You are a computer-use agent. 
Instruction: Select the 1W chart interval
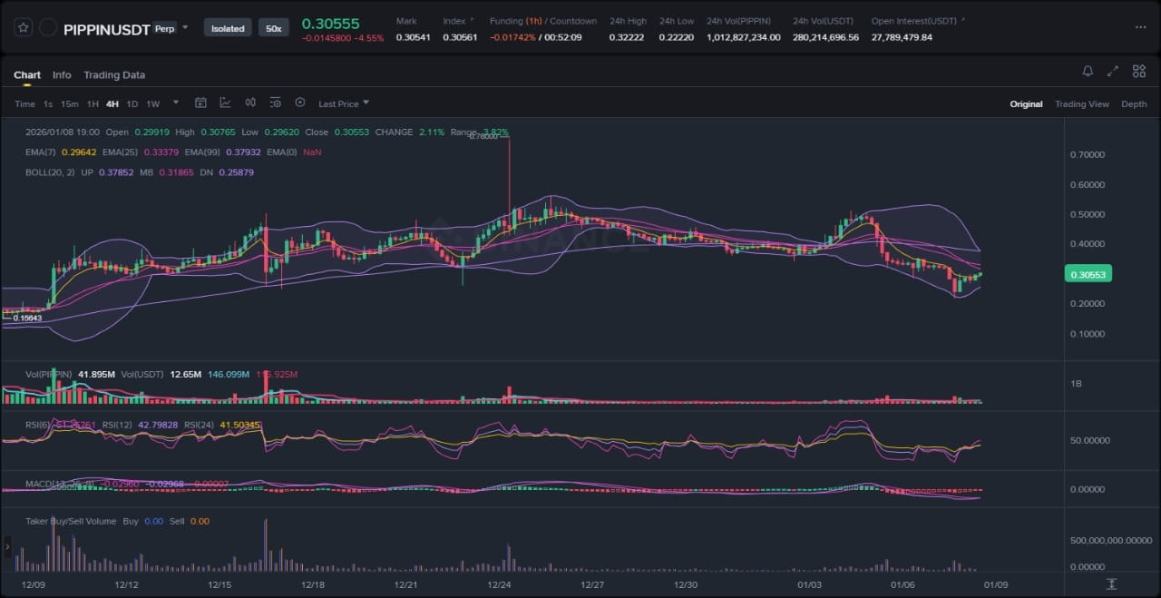[153, 104]
